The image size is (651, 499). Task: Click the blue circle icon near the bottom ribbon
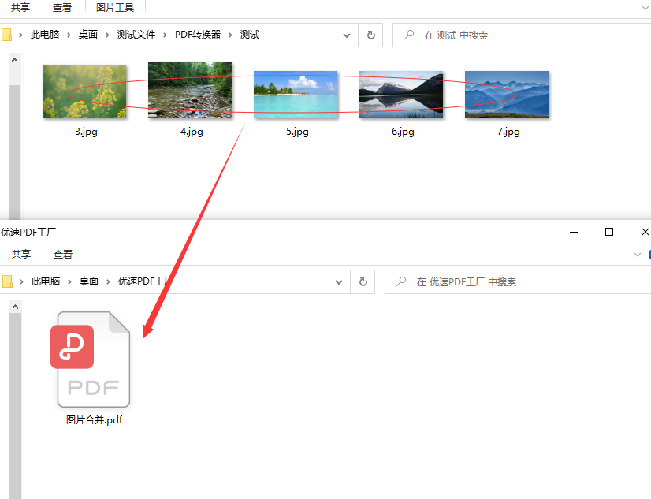coord(648,255)
